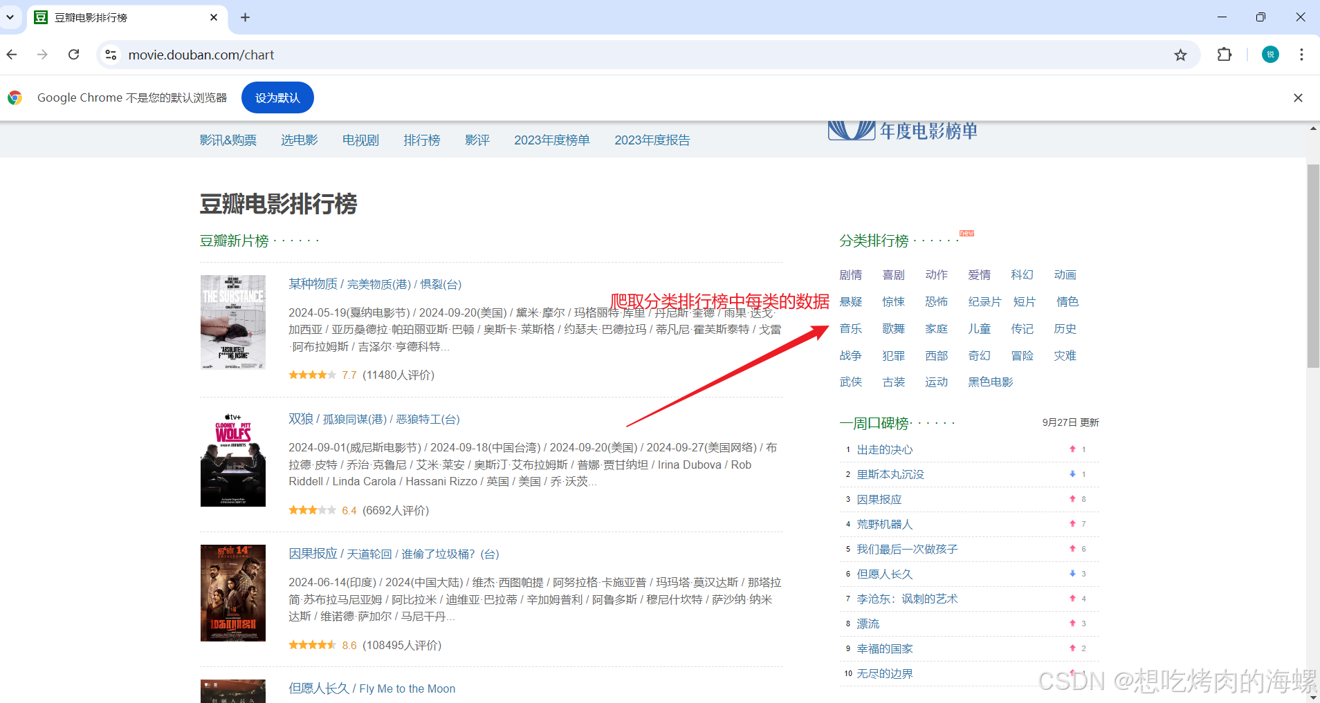
Task: Click the 设为默认 button
Action: click(x=277, y=98)
